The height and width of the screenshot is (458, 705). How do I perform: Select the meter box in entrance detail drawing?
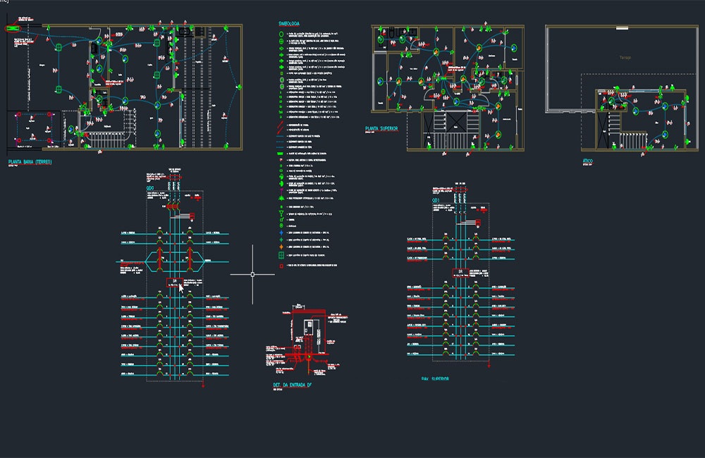[x=309, y=326]
